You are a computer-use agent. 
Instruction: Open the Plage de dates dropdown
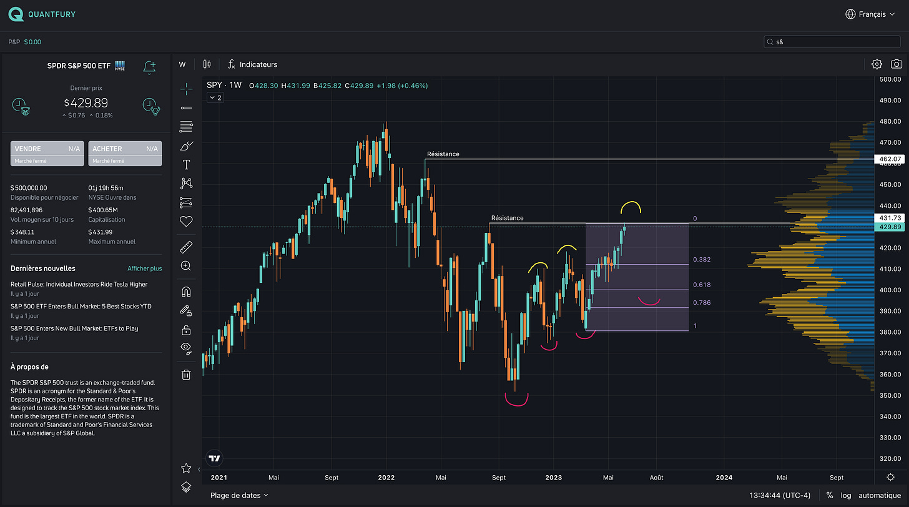(239, 495)
